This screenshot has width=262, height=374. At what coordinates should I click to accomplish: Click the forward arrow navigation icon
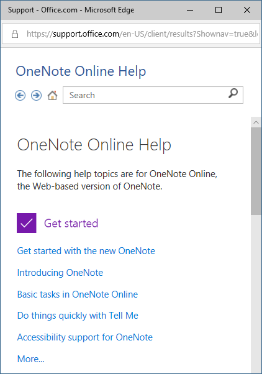[36, 96]
